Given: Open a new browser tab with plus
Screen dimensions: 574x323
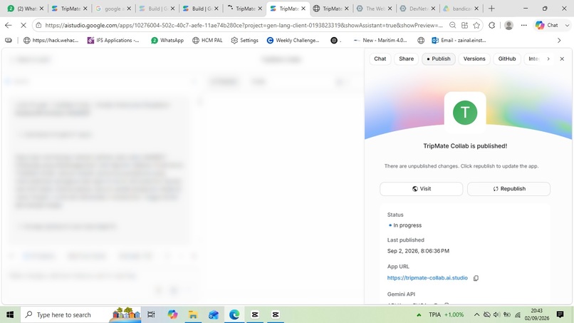Looking at the screenshot, I should click(491, 9).
